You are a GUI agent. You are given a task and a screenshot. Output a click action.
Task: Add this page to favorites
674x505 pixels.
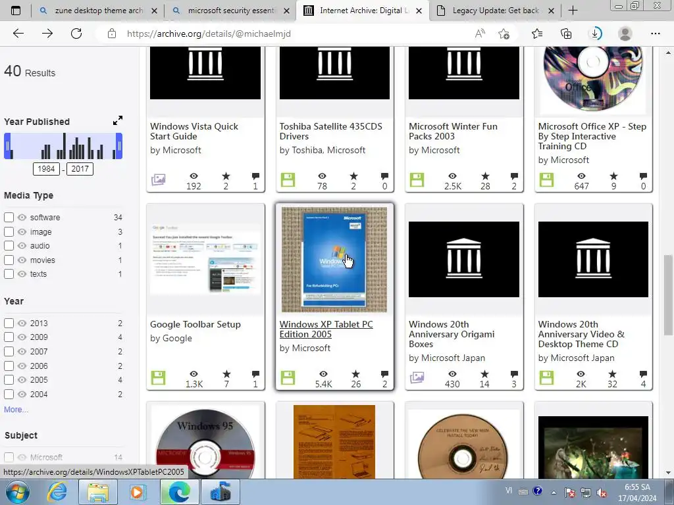point(504,34)
